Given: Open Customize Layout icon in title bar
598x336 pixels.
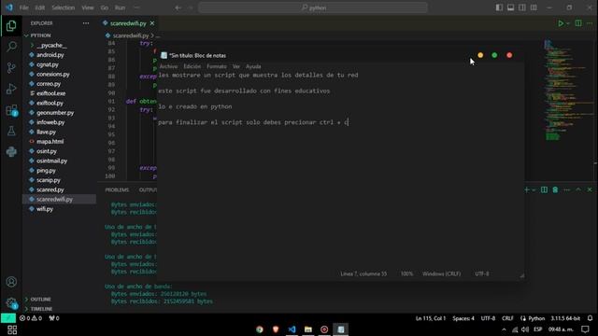Looking at the screenshot, I should (534, 7).
